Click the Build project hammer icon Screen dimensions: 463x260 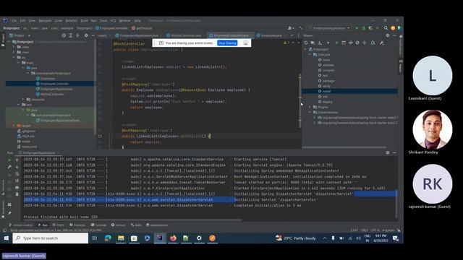301,28
